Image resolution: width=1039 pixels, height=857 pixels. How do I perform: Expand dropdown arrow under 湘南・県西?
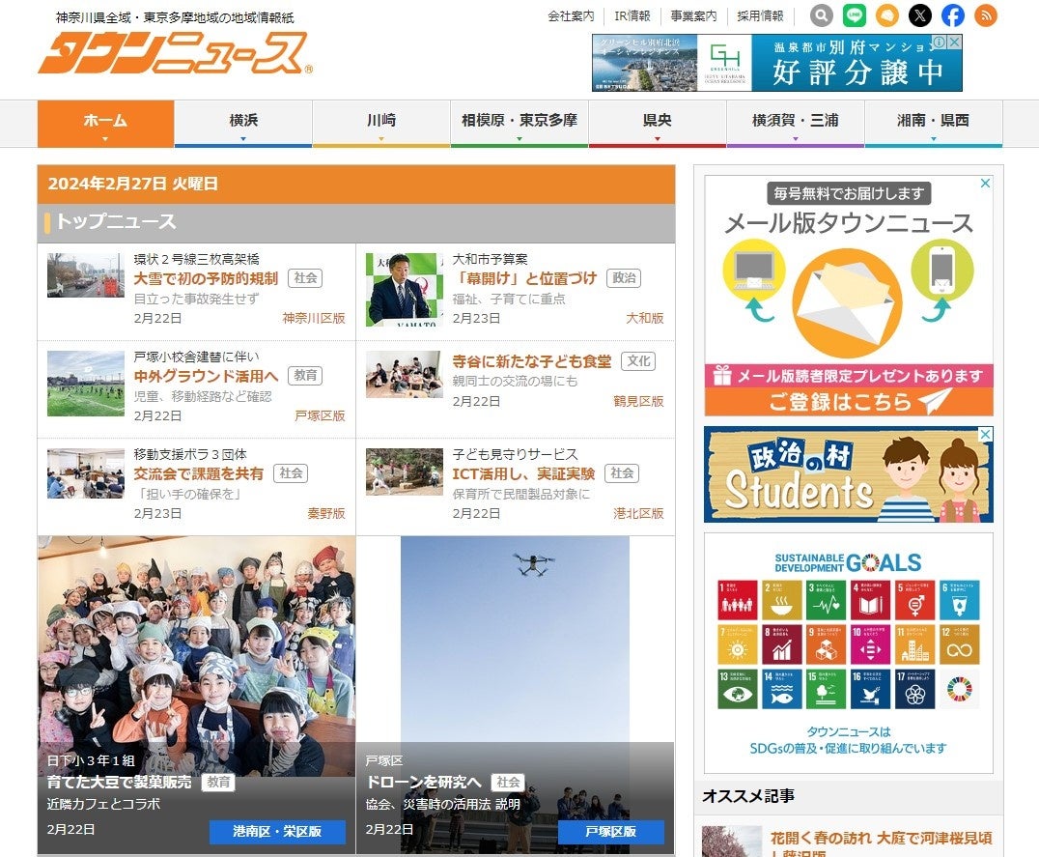(x=933, y=139)
